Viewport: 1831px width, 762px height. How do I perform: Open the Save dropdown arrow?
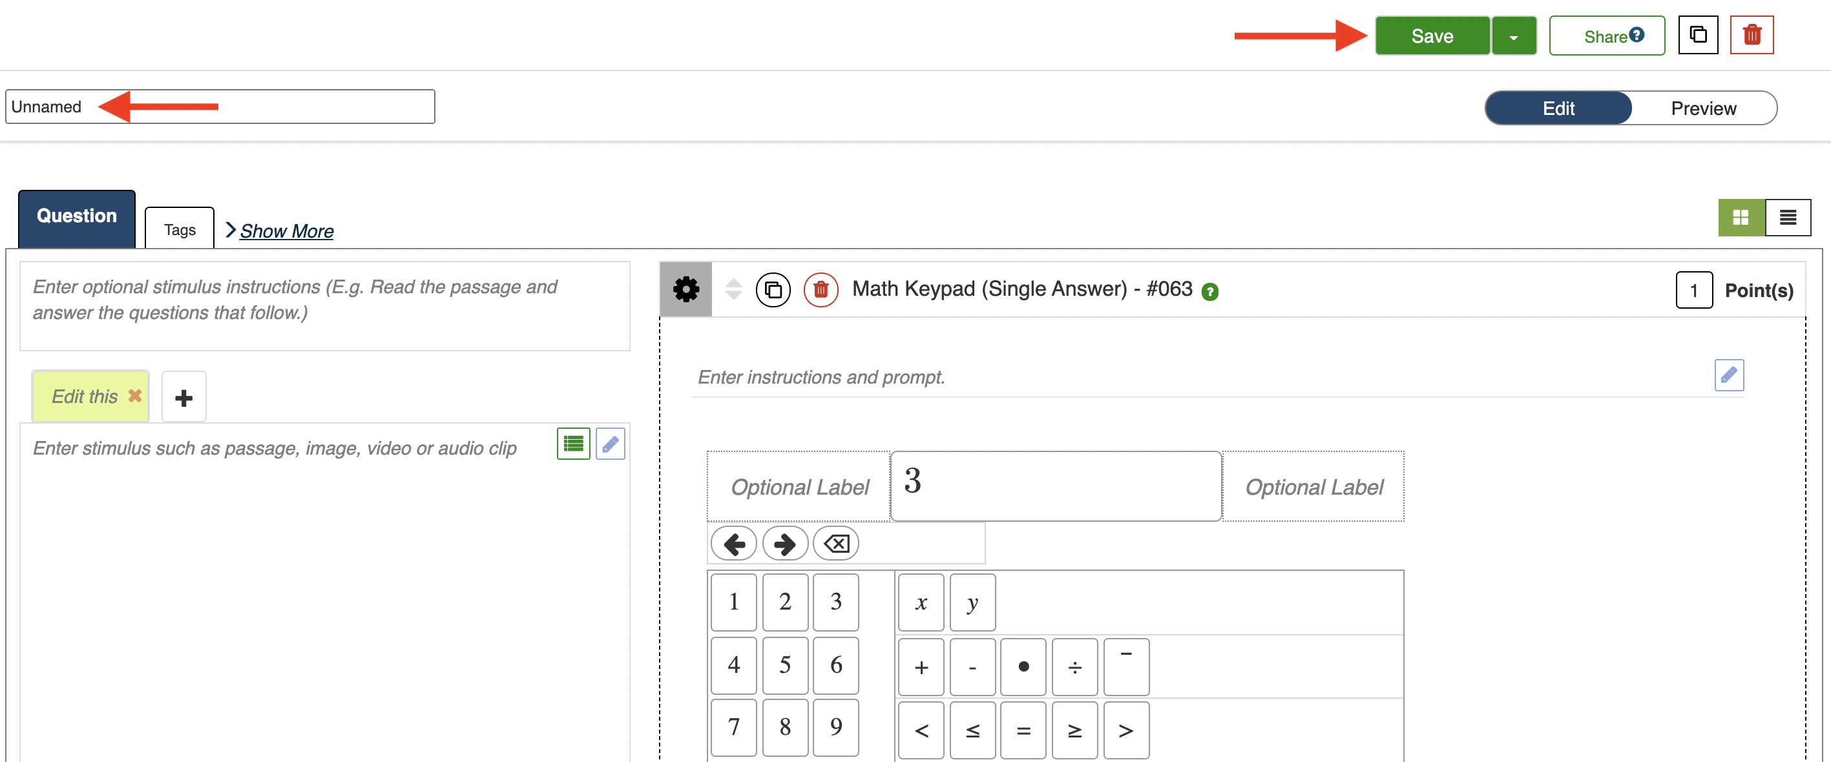(x=1513, y=36)
